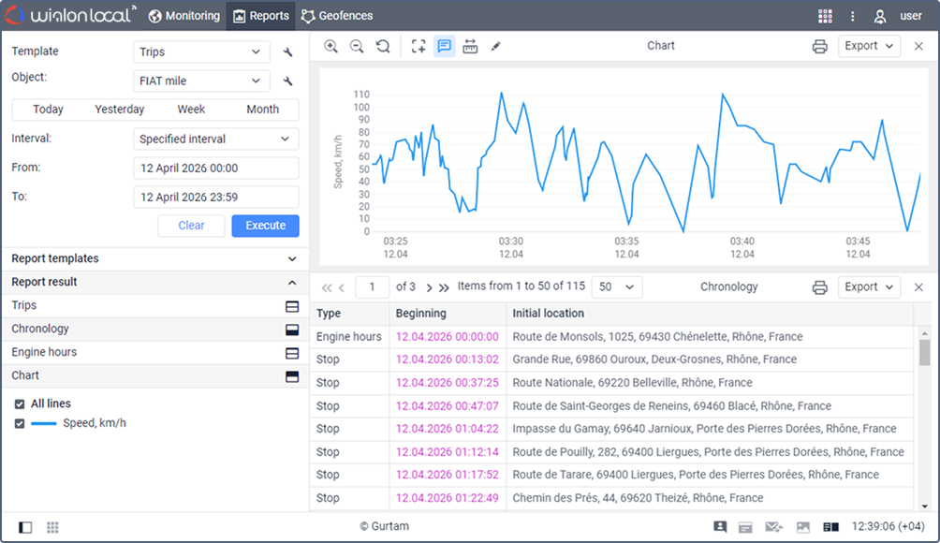Click the From date input field
The image size is (940, 543).
[x=215, y=168]
